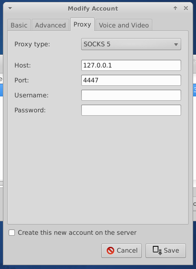
Task: Enable the Create this new account checkbox
Action: coord(12,233)
